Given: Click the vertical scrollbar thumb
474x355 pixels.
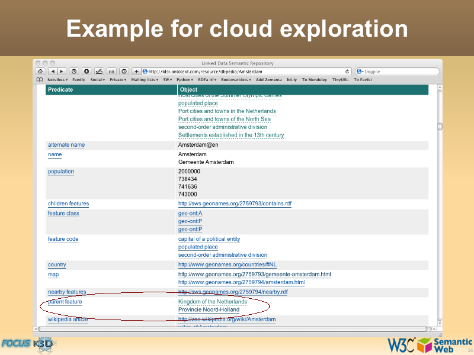Looking at the screenshot, I should [440, 126].
